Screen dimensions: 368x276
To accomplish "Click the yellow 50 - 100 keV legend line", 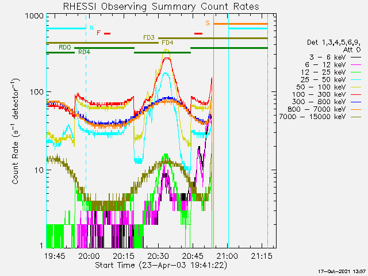I will (356, 87).
